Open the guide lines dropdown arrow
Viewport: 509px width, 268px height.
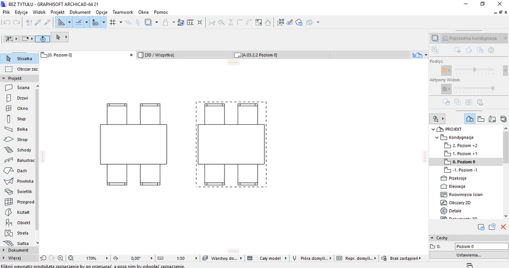coord(69,23)
